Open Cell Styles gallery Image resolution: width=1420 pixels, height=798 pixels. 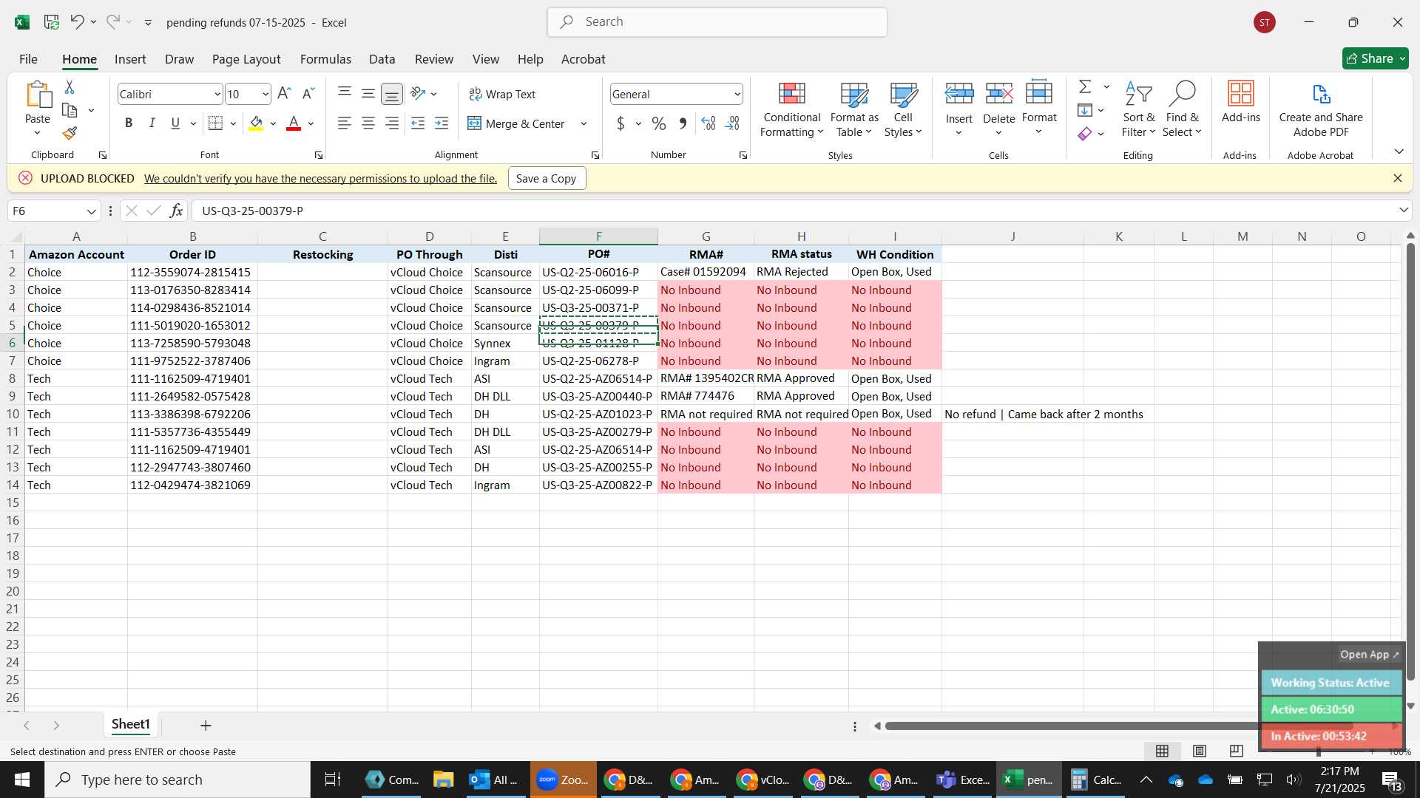click(x=903, y=110)
